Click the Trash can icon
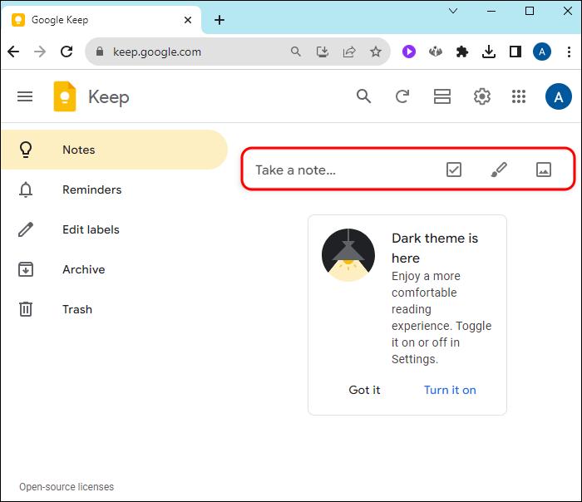 tap(26, 309)
